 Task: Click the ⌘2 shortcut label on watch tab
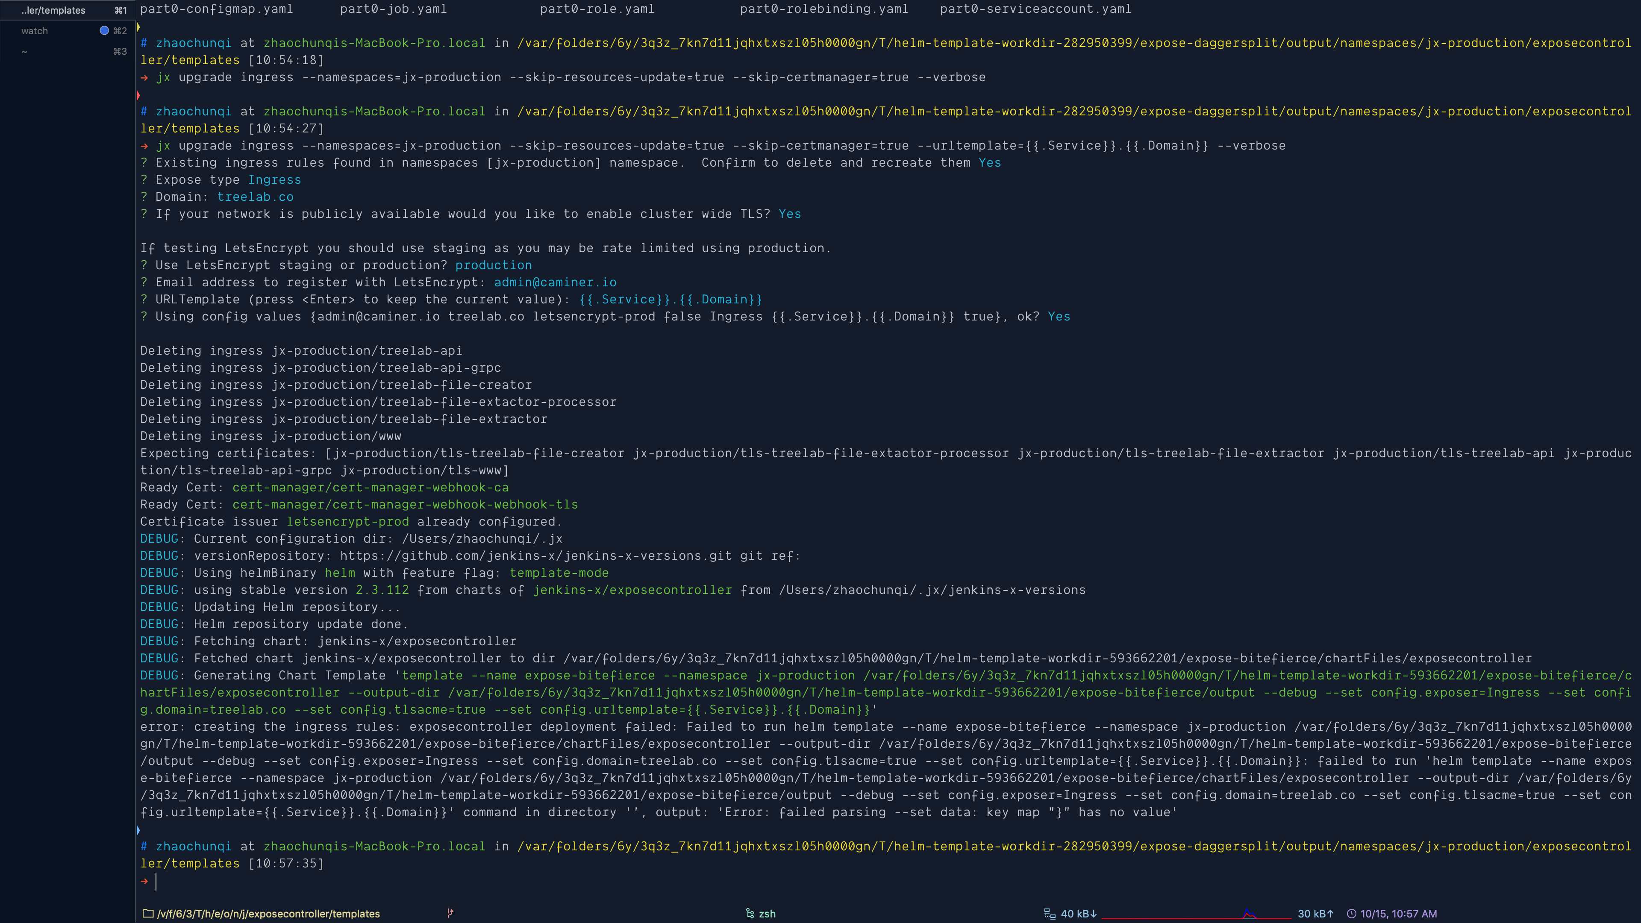[x=120, y=31]
